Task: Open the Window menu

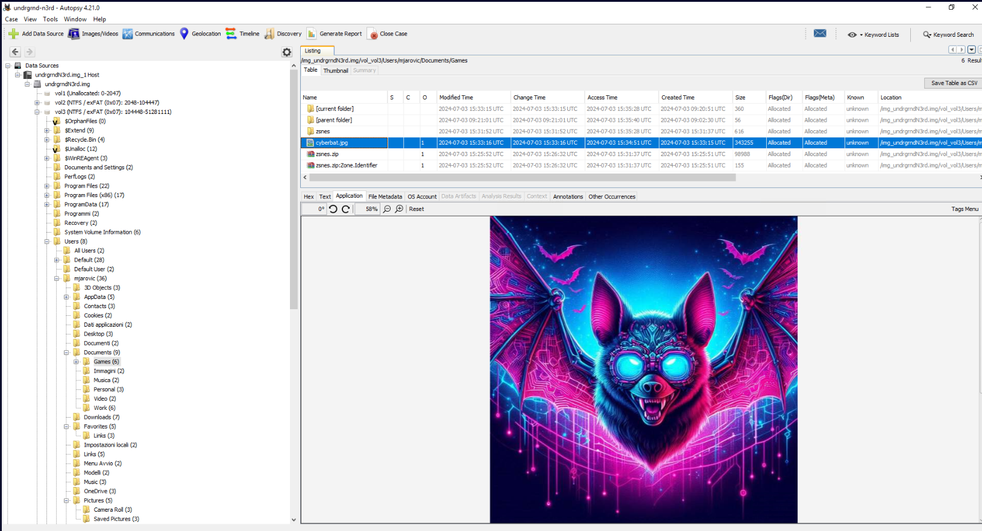Action: coord(75,19)
